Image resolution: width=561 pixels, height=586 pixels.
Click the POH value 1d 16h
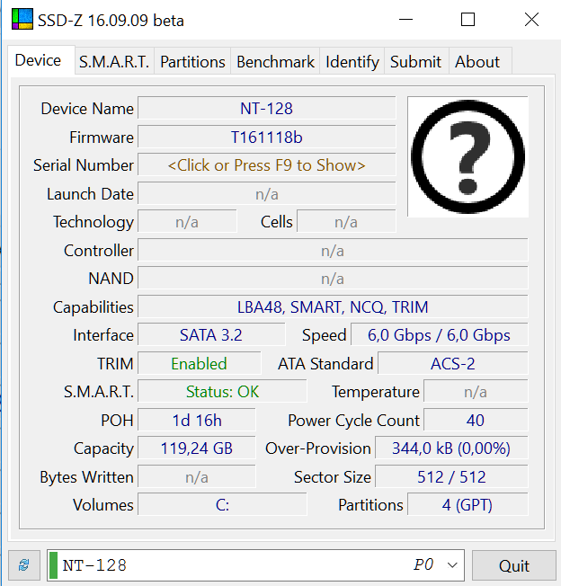(x=197, y=420)
